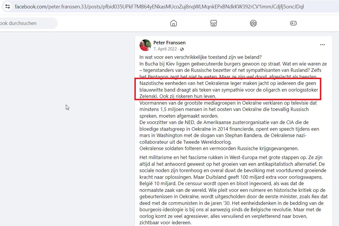Open the Groups icon in top navigation

pos(253,23)
